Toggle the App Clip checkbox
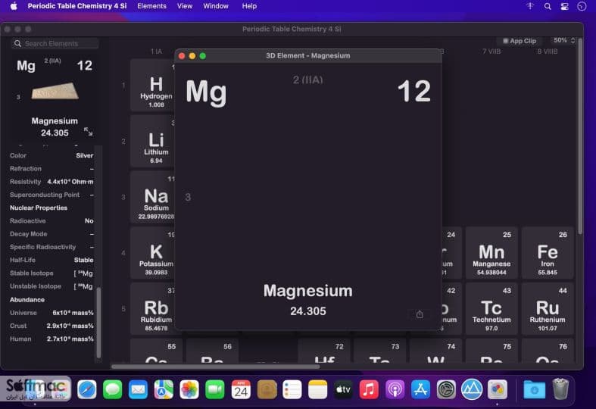The width and height of the screenshot is (596, 409). [506, 41]
